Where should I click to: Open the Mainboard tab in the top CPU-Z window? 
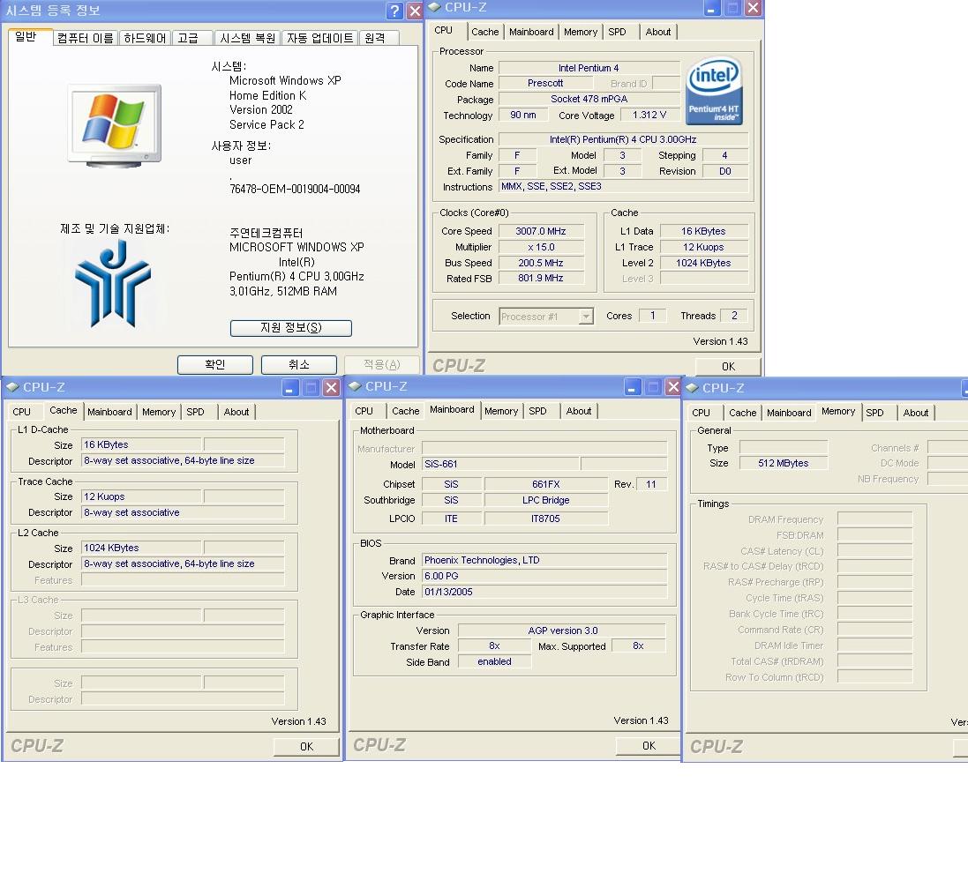(x=531, y=32)
